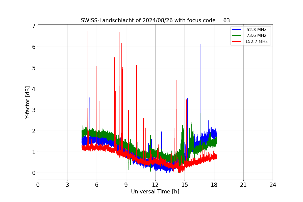The image size is (303, 202).
Task: Click the Y-factor [dB] axis label
Action: pyautogui.click(x=28, y=102)
